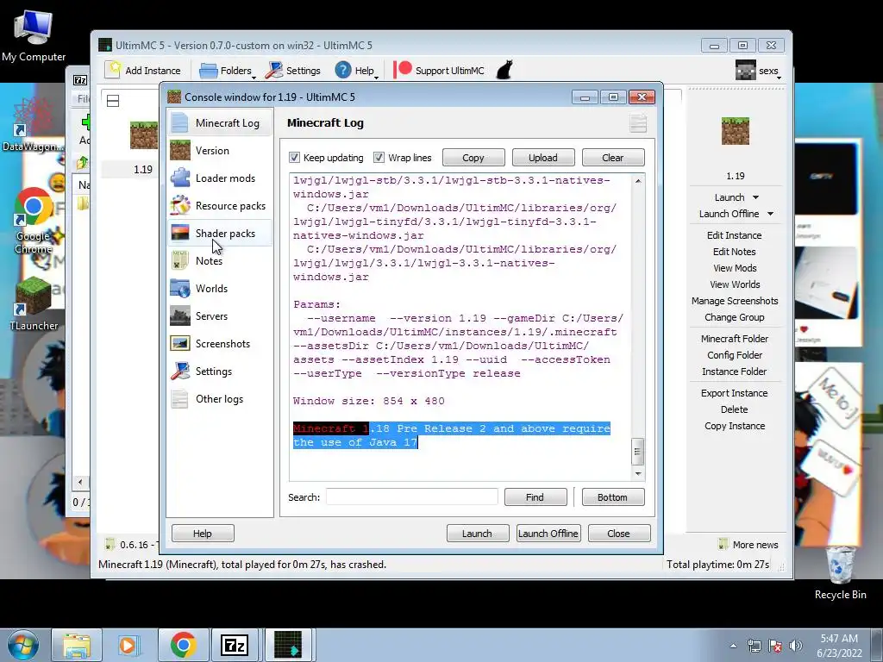Viewport: 883px width, 662px height.
Task: Click the volume speaker tray icon
Action: 795,646
